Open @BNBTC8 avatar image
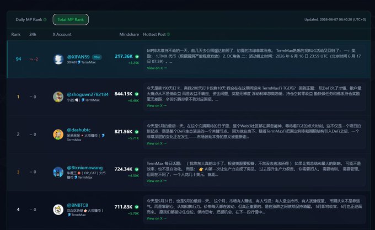 click(x=58, y=210)
